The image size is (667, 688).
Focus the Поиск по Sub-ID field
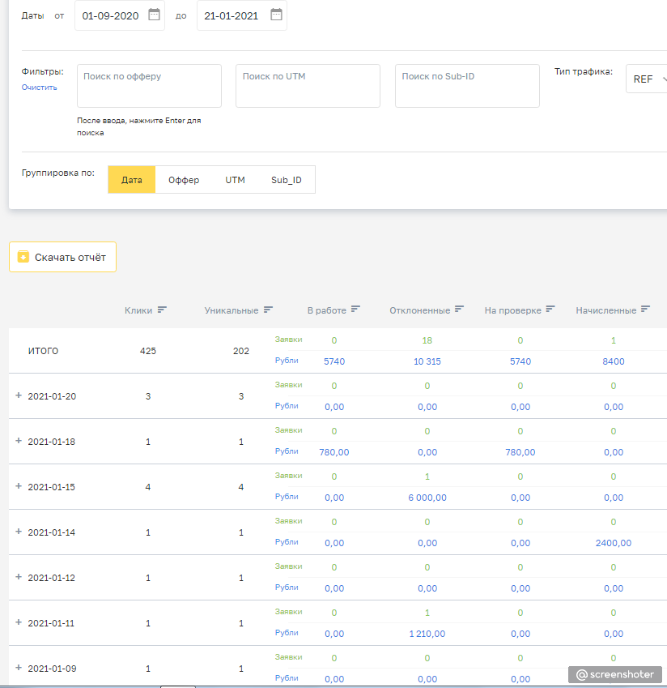tap(467, 86)
